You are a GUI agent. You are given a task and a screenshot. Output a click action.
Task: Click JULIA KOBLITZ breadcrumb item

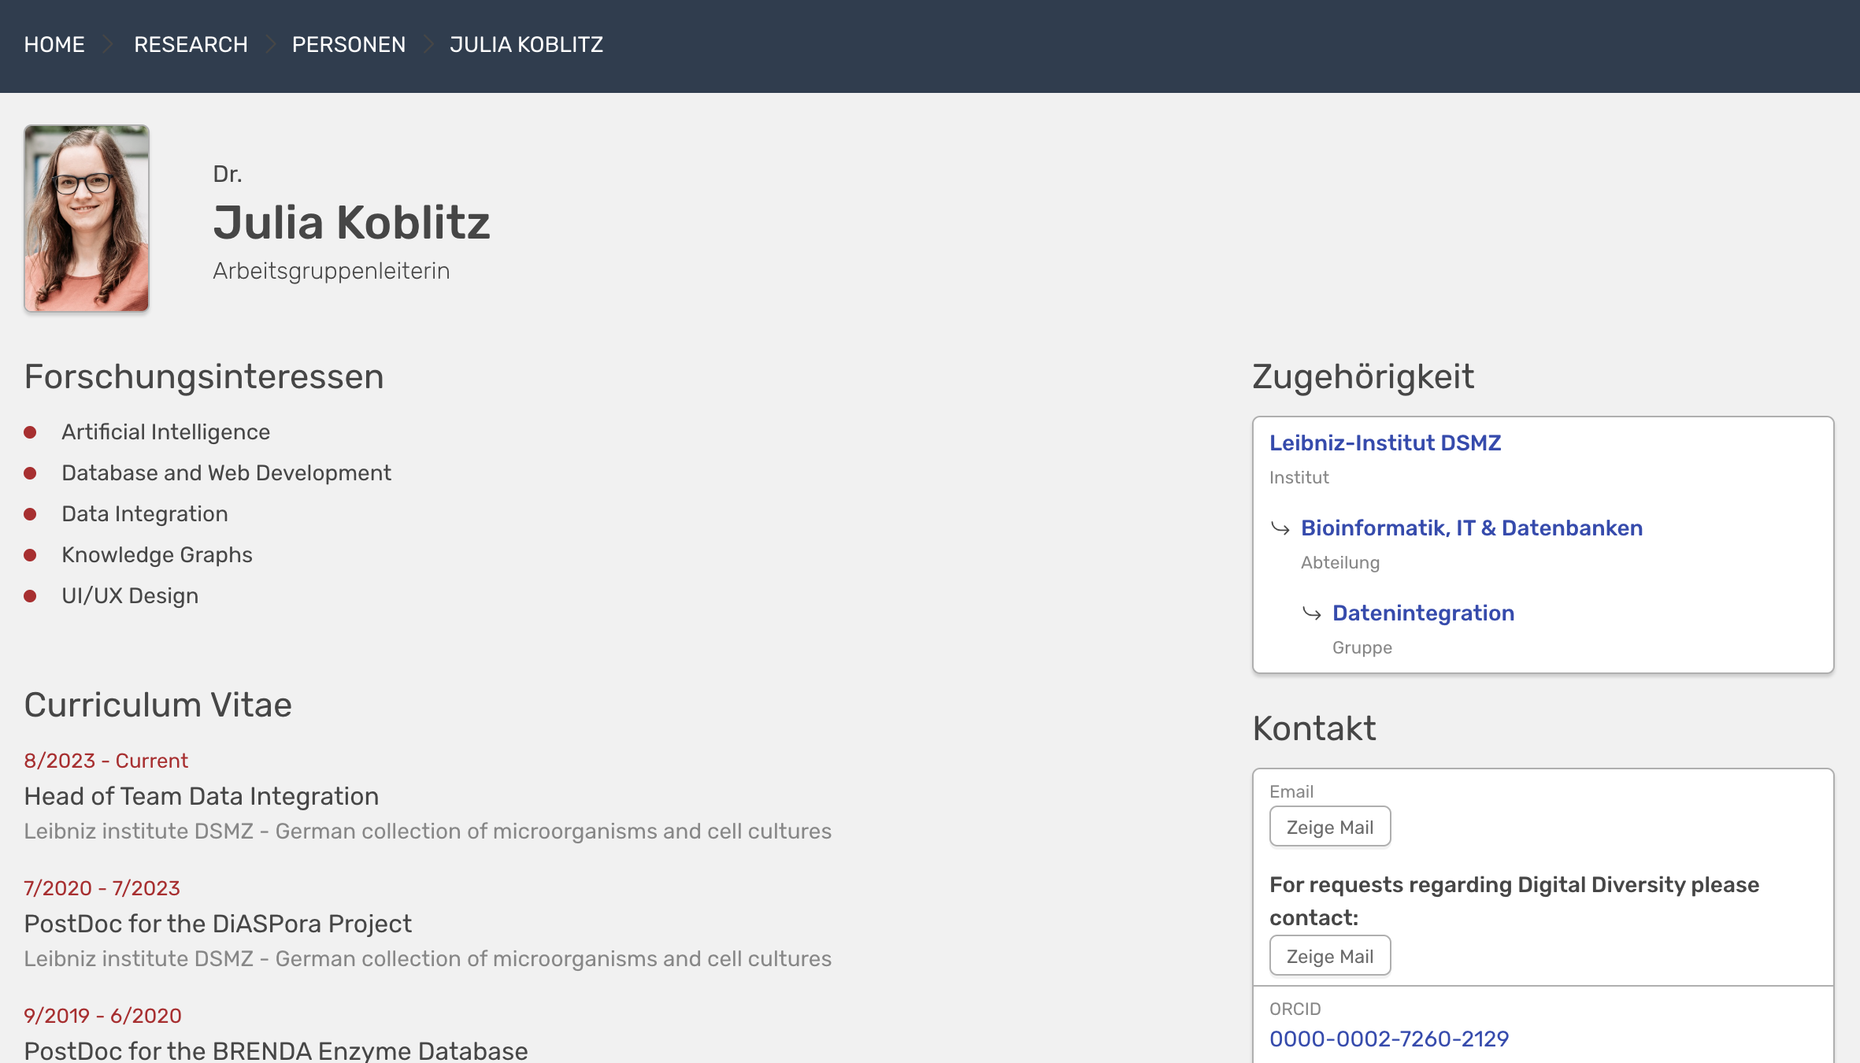(526, 45)
